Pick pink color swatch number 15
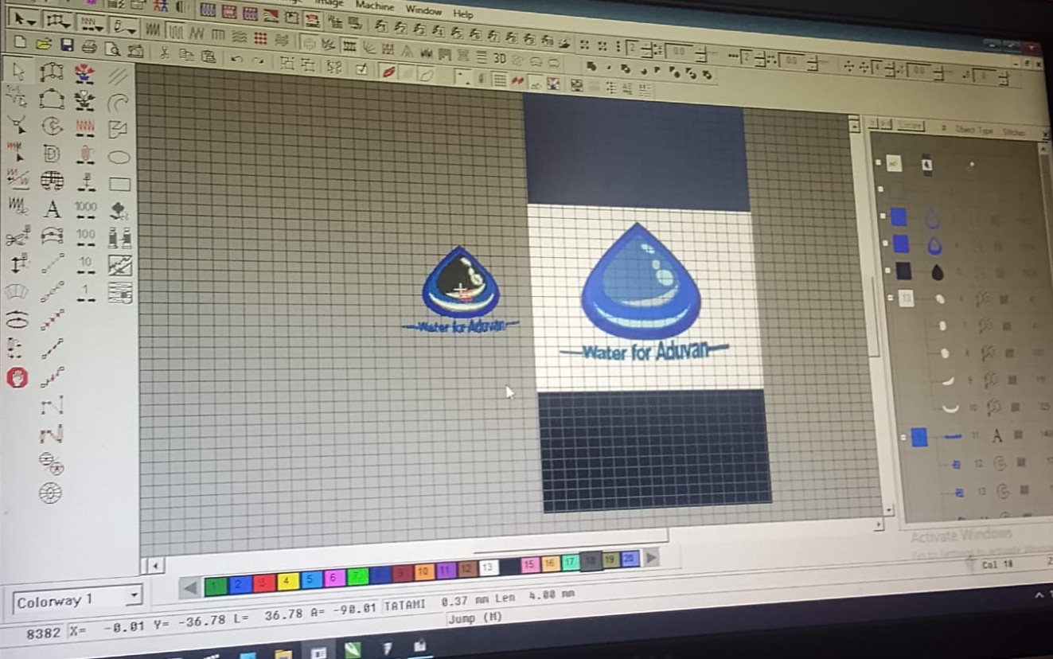The width and height of the screenshot is (1053, 659). point(529,565)
